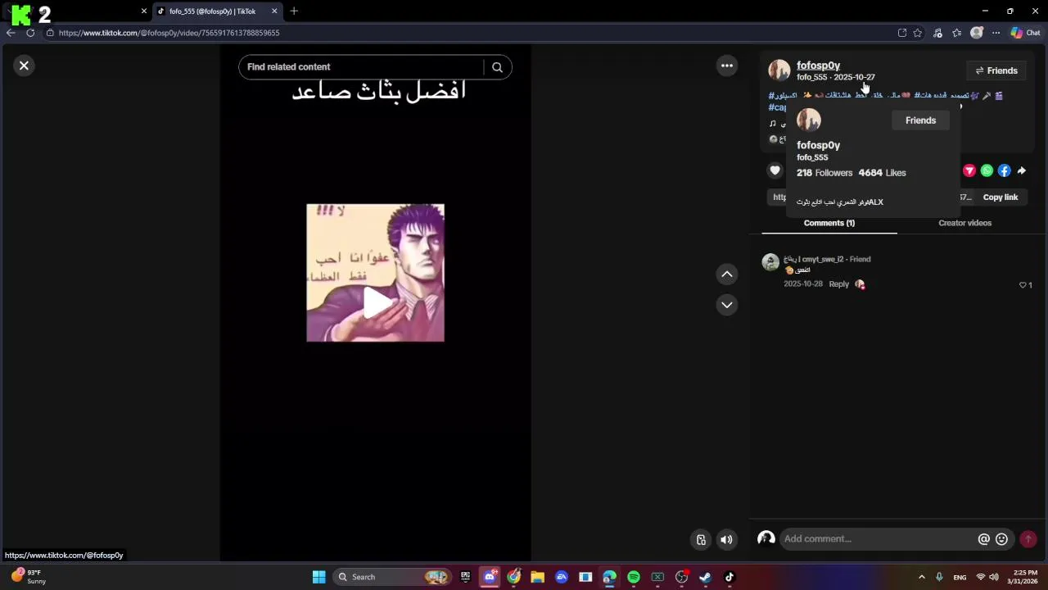Open Epic Games launcher from taskbar

point(465,577)
